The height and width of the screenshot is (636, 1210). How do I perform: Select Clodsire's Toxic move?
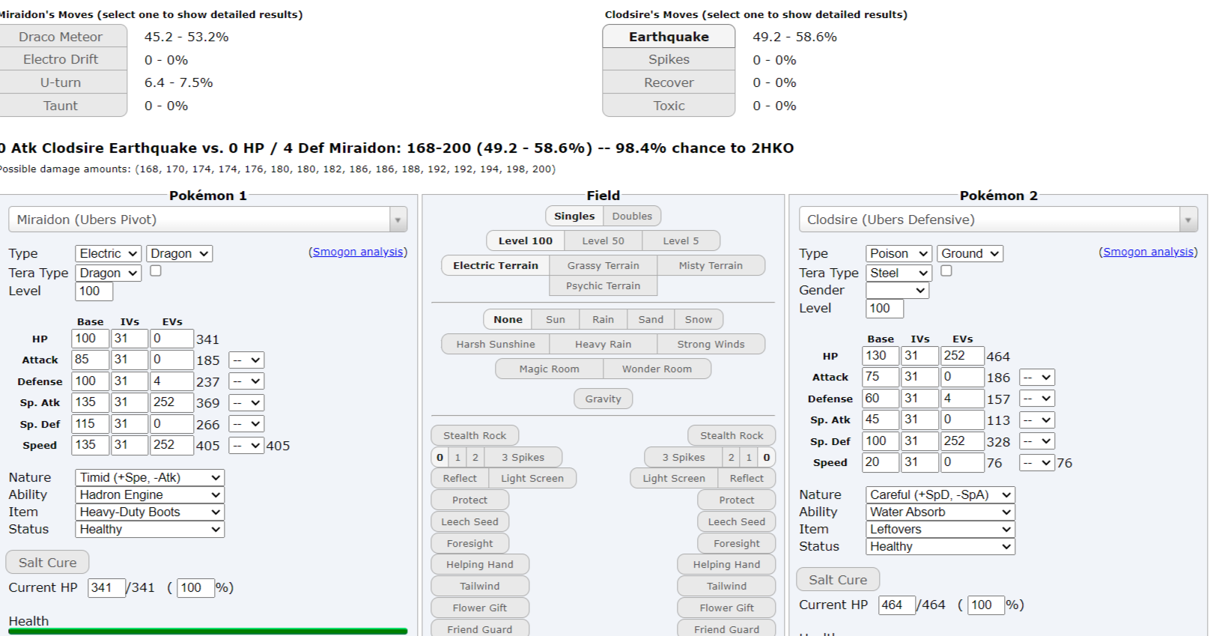click(x=669, y=106)
